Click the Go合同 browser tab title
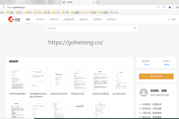Image resolution: width=179 pixels, height=119 pixels. pyautogui.click(x=70, y=2)
